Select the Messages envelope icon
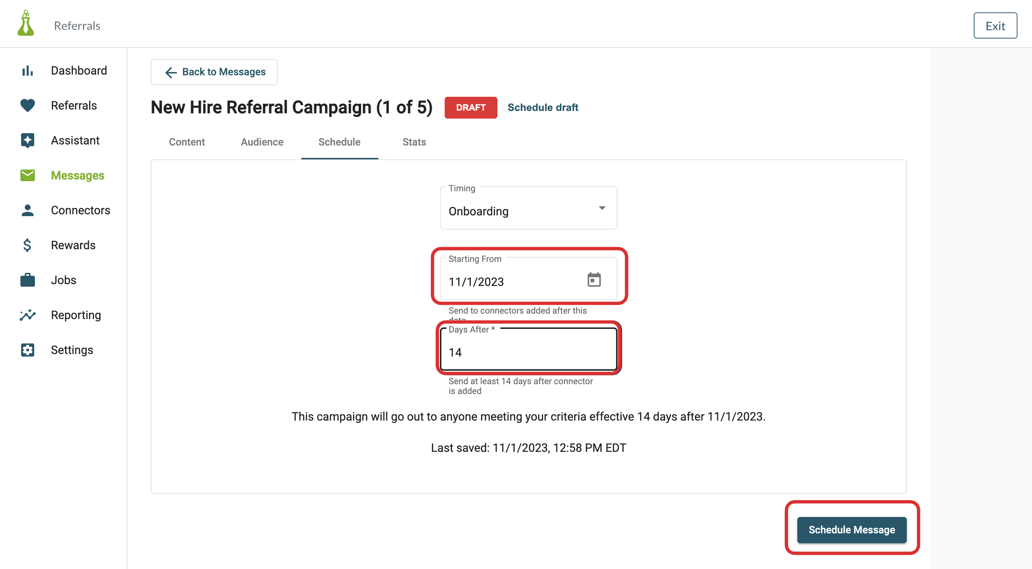This screenshot has width=1032, height=569. 27,175
